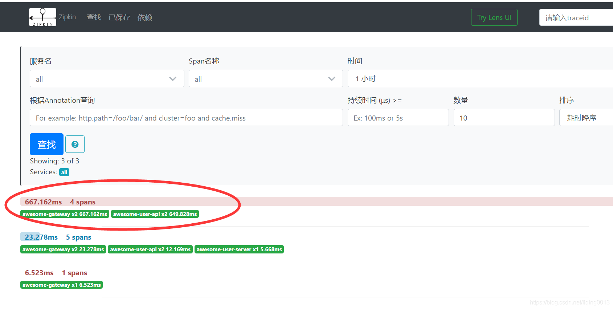Screen dimensions: 613x309
Task: Click the Services all badge
Action: pos(64,172)
